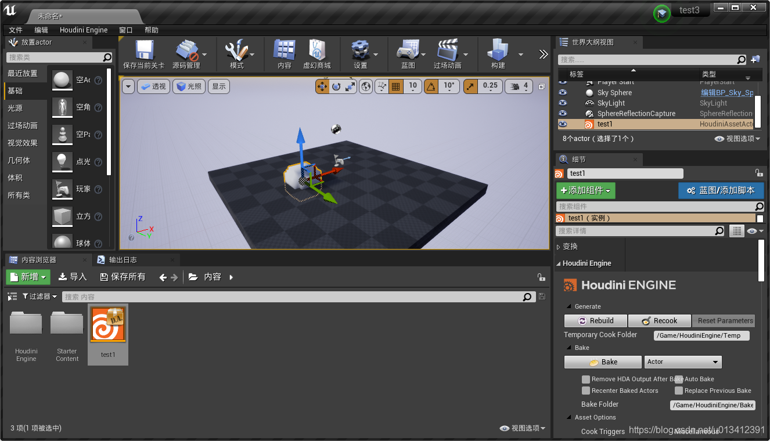
Task: Check Remove HDA Output After Bake
Action: point(586,379)
